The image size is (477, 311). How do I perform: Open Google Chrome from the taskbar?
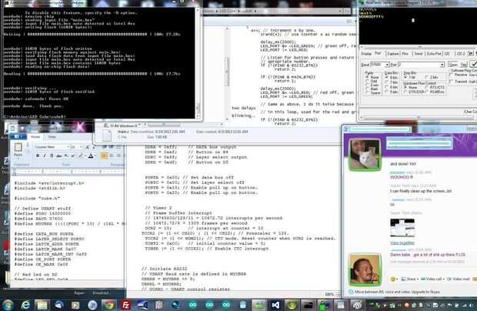(108, 305)
